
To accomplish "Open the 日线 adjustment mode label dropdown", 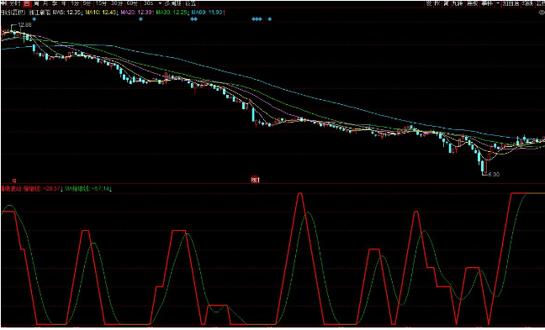I will click(x=13, y=12).
